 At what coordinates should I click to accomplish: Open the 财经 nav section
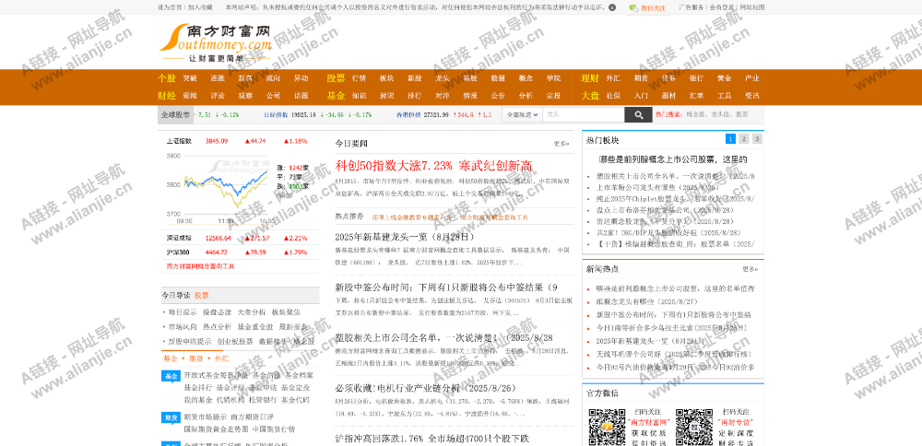[x=166, y=95]
